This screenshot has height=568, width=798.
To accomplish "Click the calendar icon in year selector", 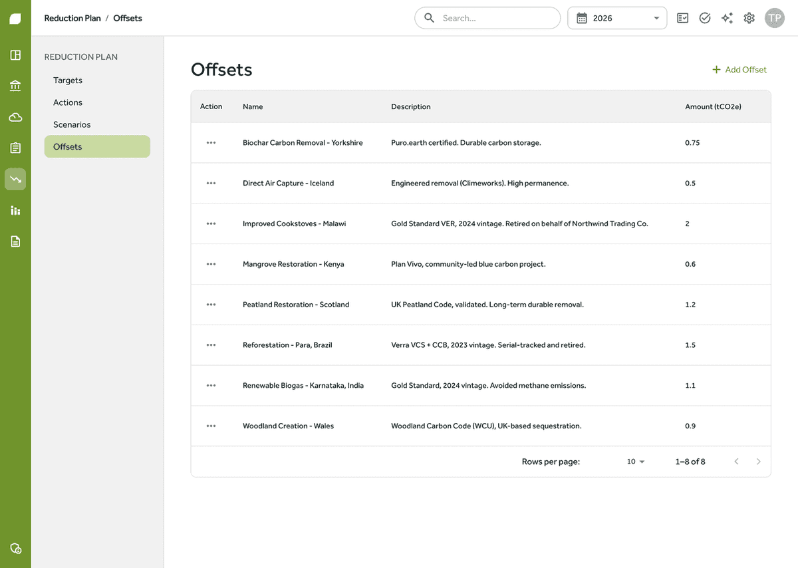I will tap(582, 18).
